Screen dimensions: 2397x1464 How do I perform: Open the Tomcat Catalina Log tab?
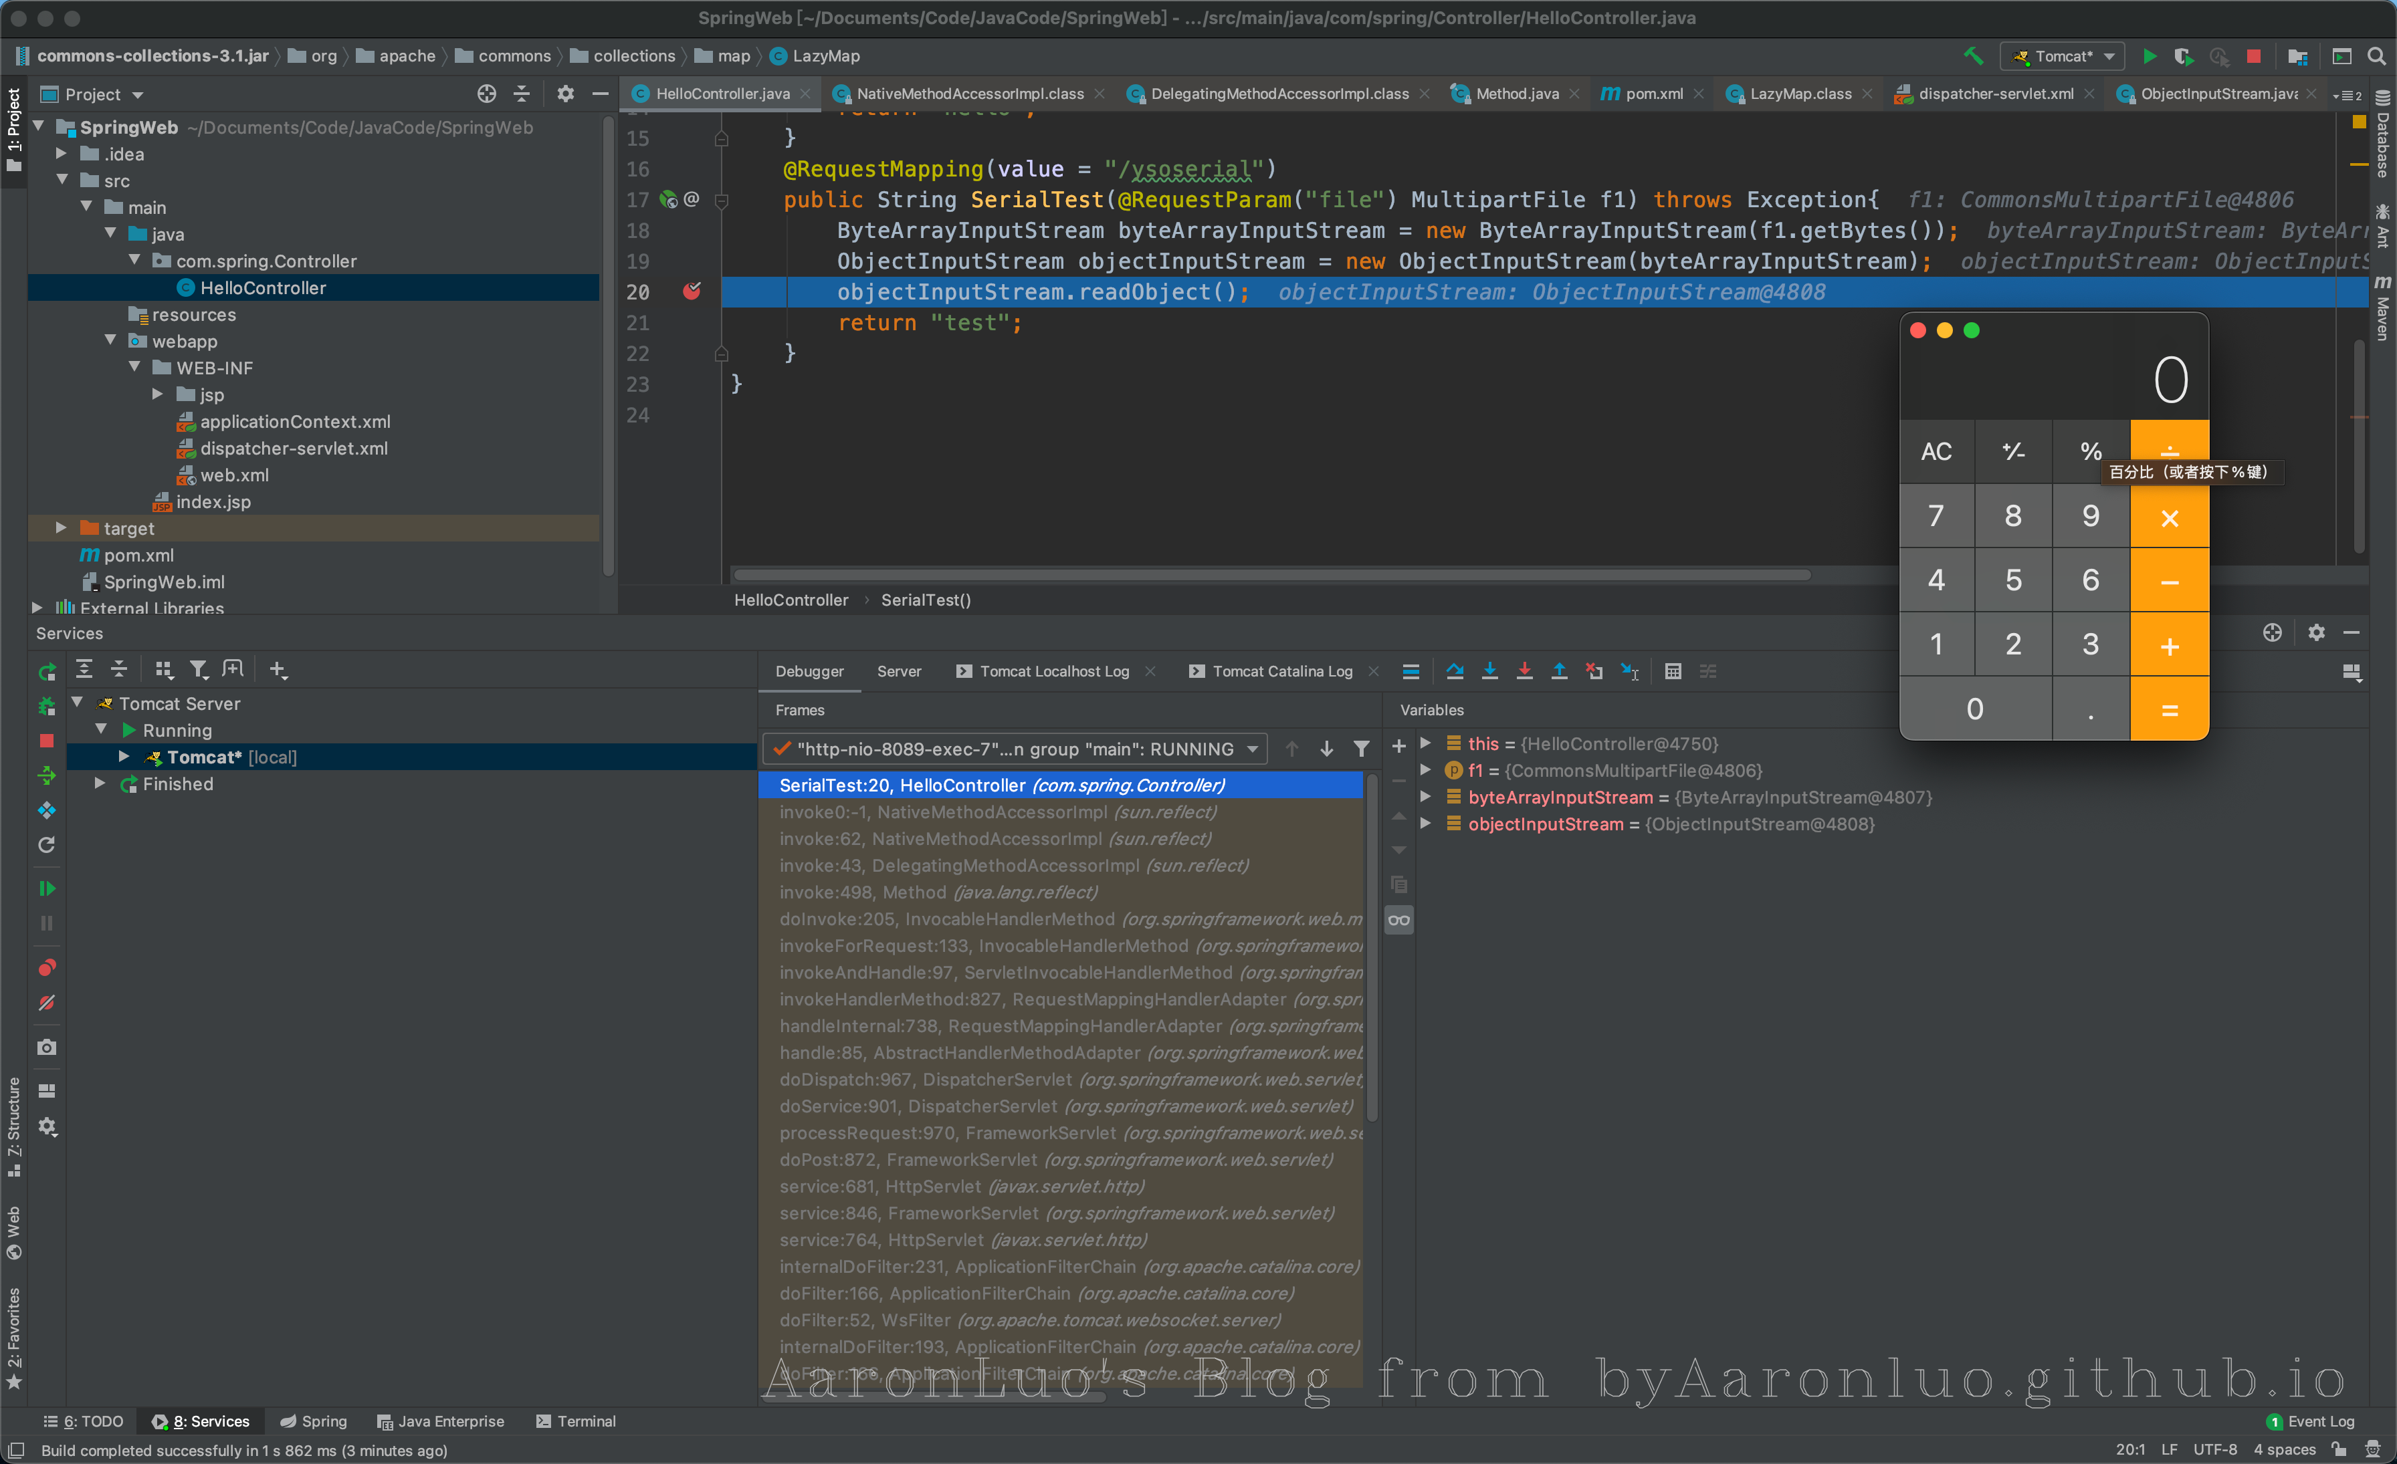pos(1281,670)
